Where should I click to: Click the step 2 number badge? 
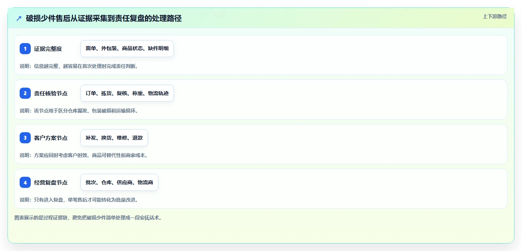[25, 93]
